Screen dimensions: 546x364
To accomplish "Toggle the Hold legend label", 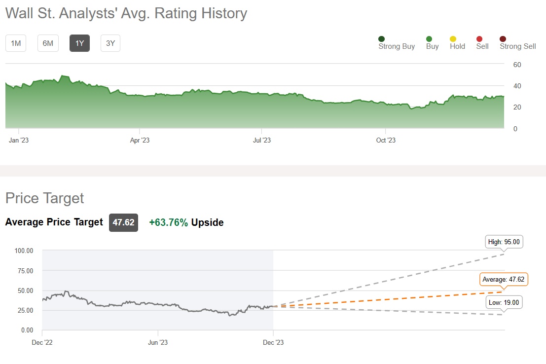I will click(x=457, y=46).
